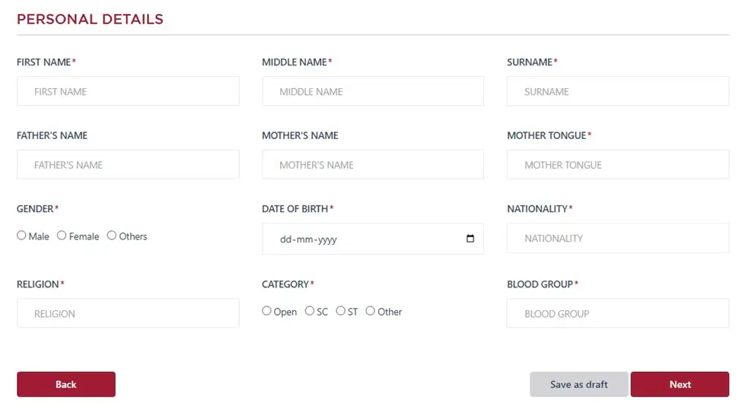Click the SURNAME label text
Image resolution: width=742 pixels, height=409 pixels.
tap(530, 62)
